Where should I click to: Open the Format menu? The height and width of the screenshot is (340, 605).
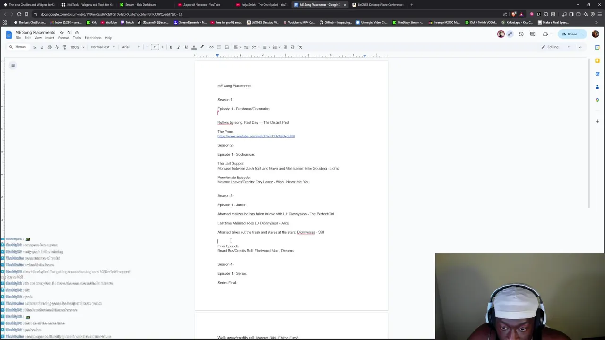(x=63, y=38)
